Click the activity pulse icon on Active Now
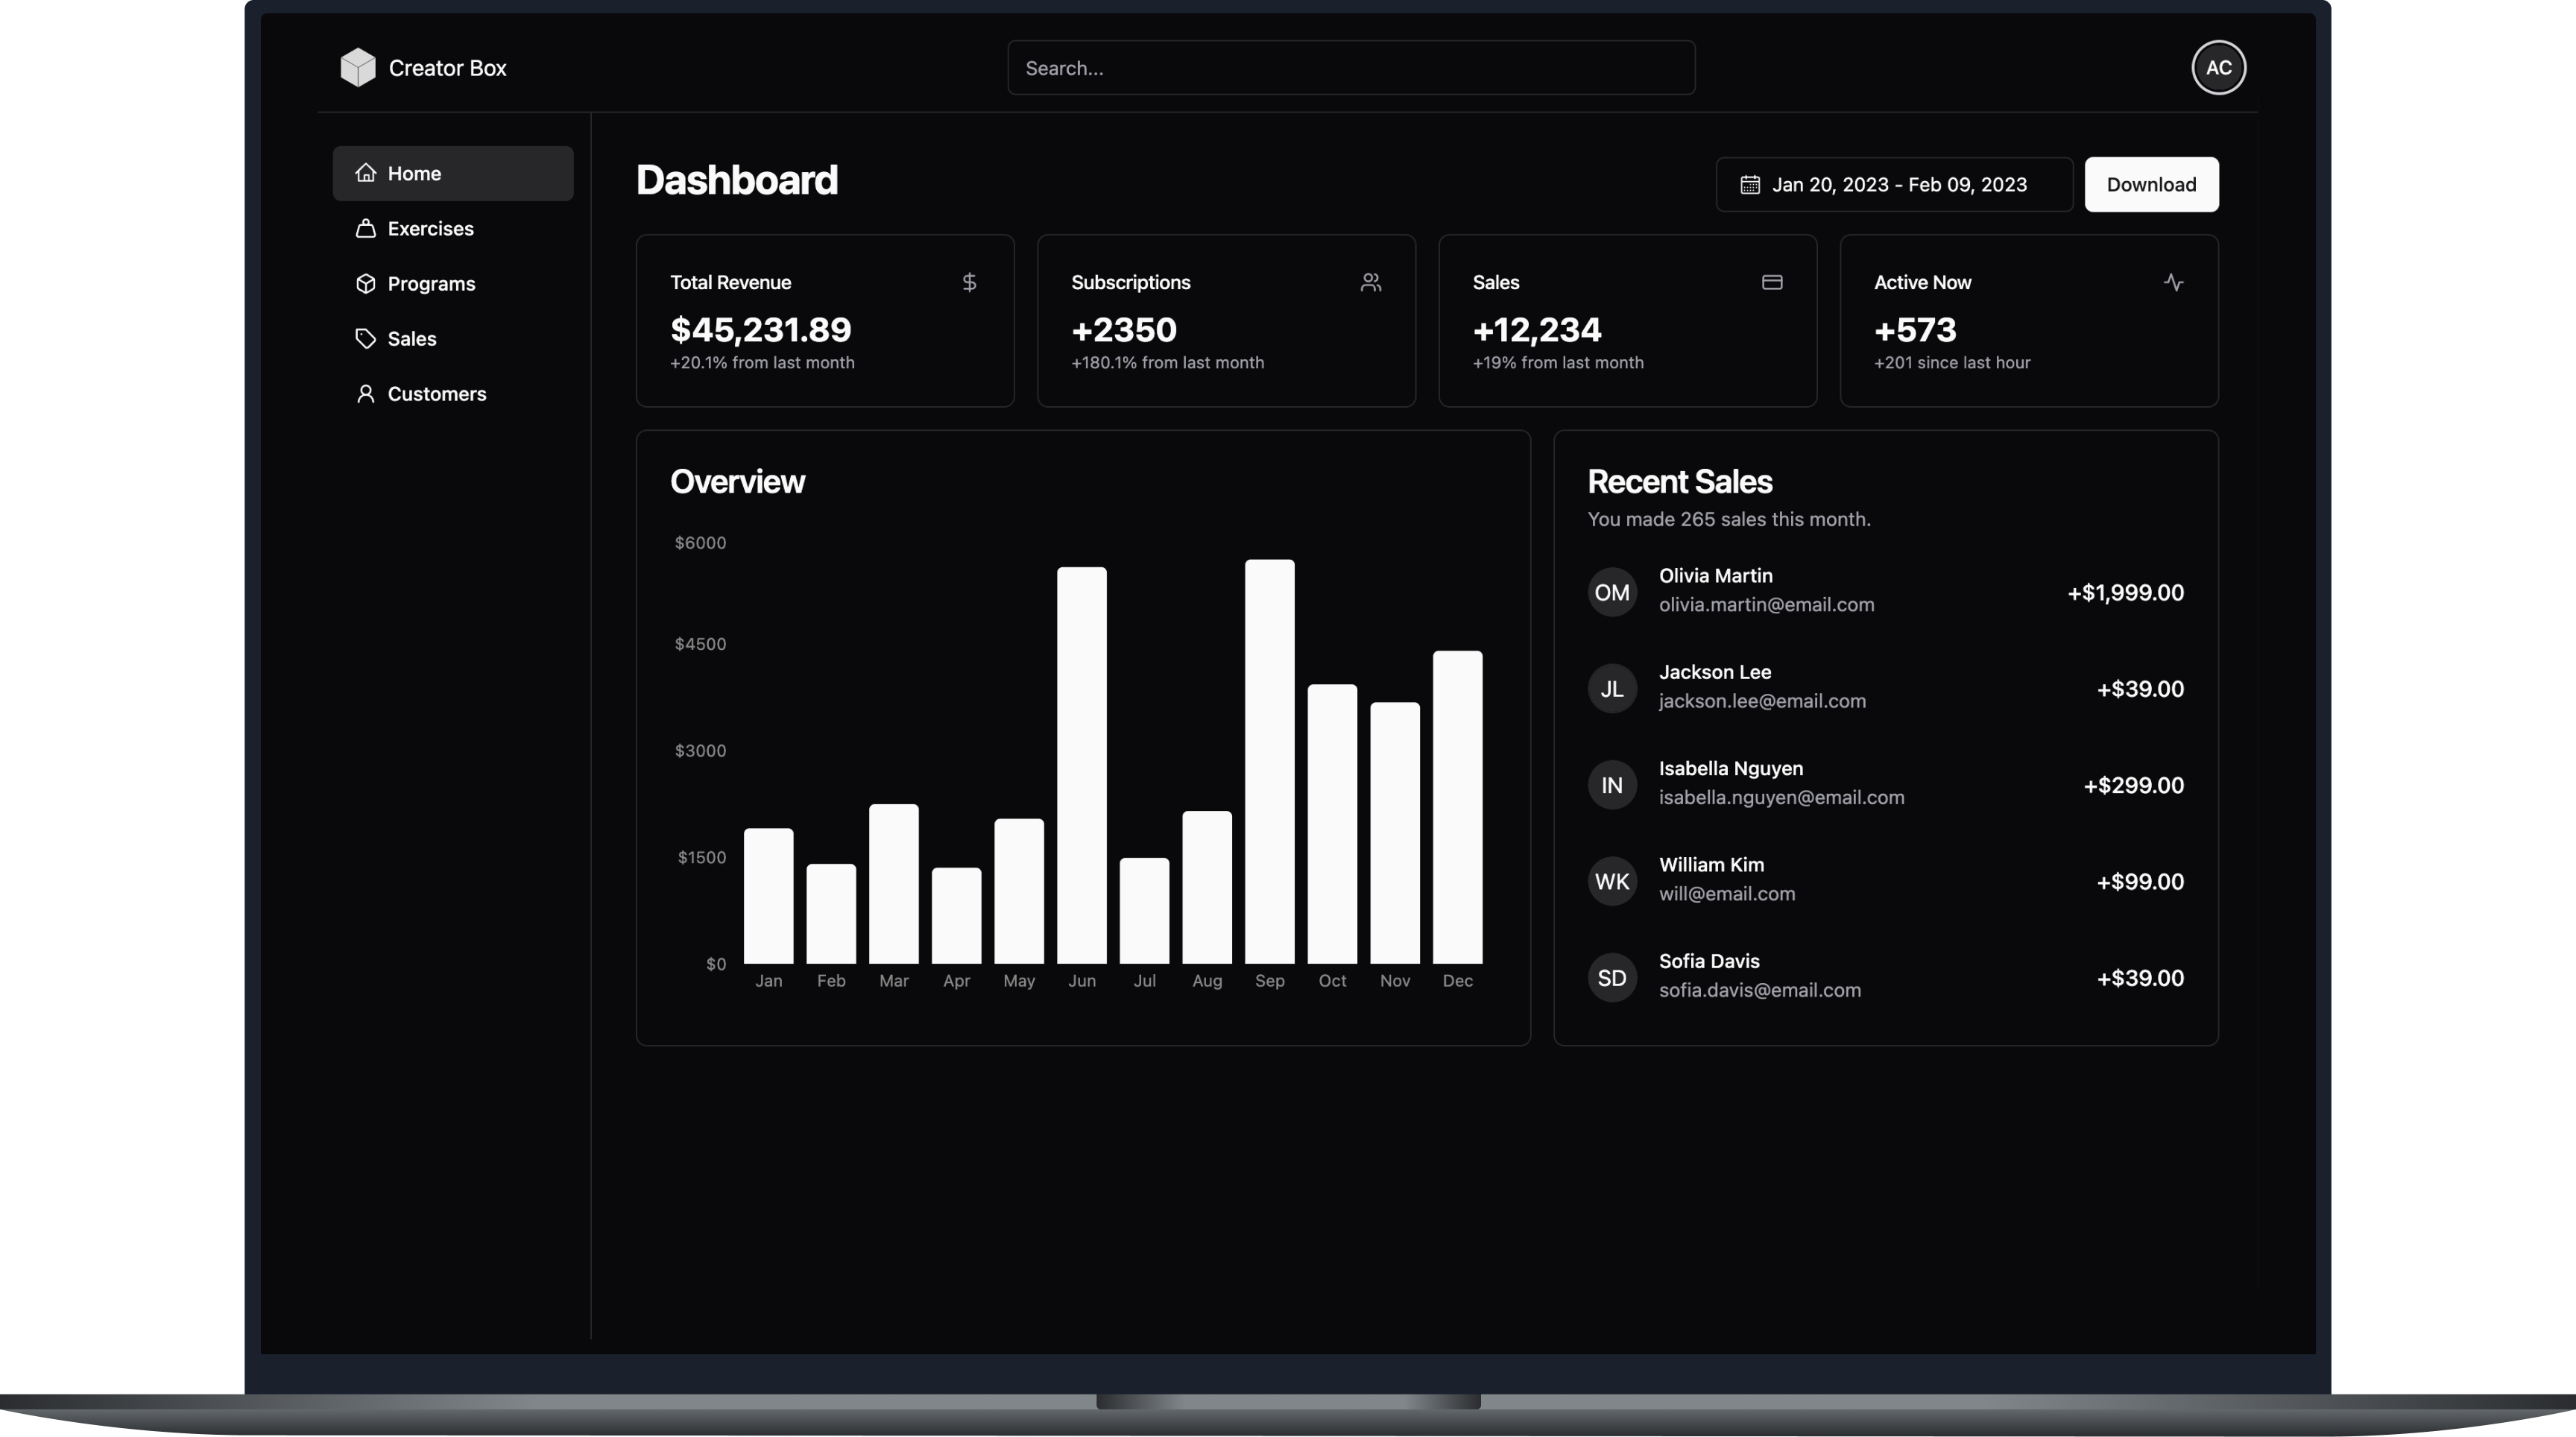The height and width of the screenshot is (1437, 2576). (2173, 282)
